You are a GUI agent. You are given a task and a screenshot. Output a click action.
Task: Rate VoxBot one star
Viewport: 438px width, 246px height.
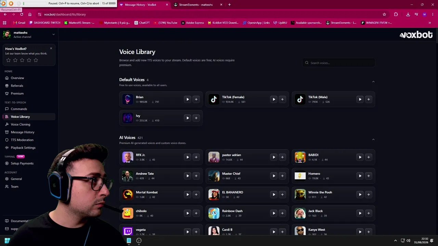[x=9, y=60]
